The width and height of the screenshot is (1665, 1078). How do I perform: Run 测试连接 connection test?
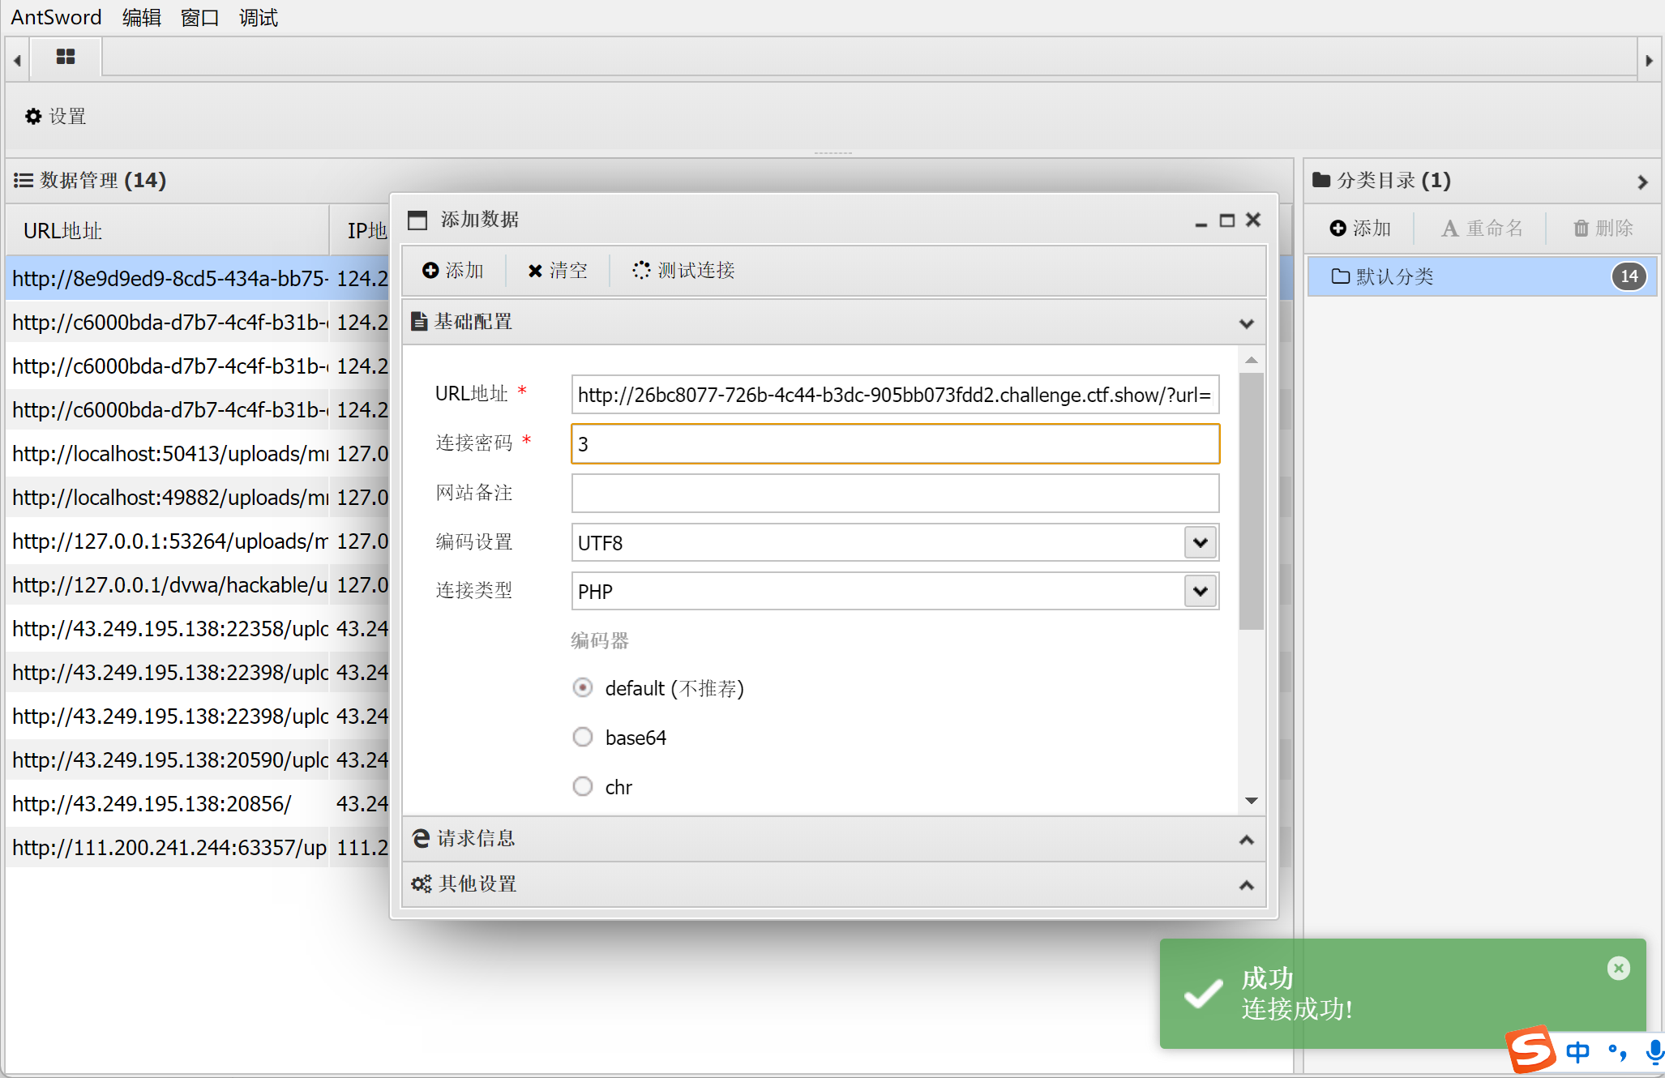[683, 271]
